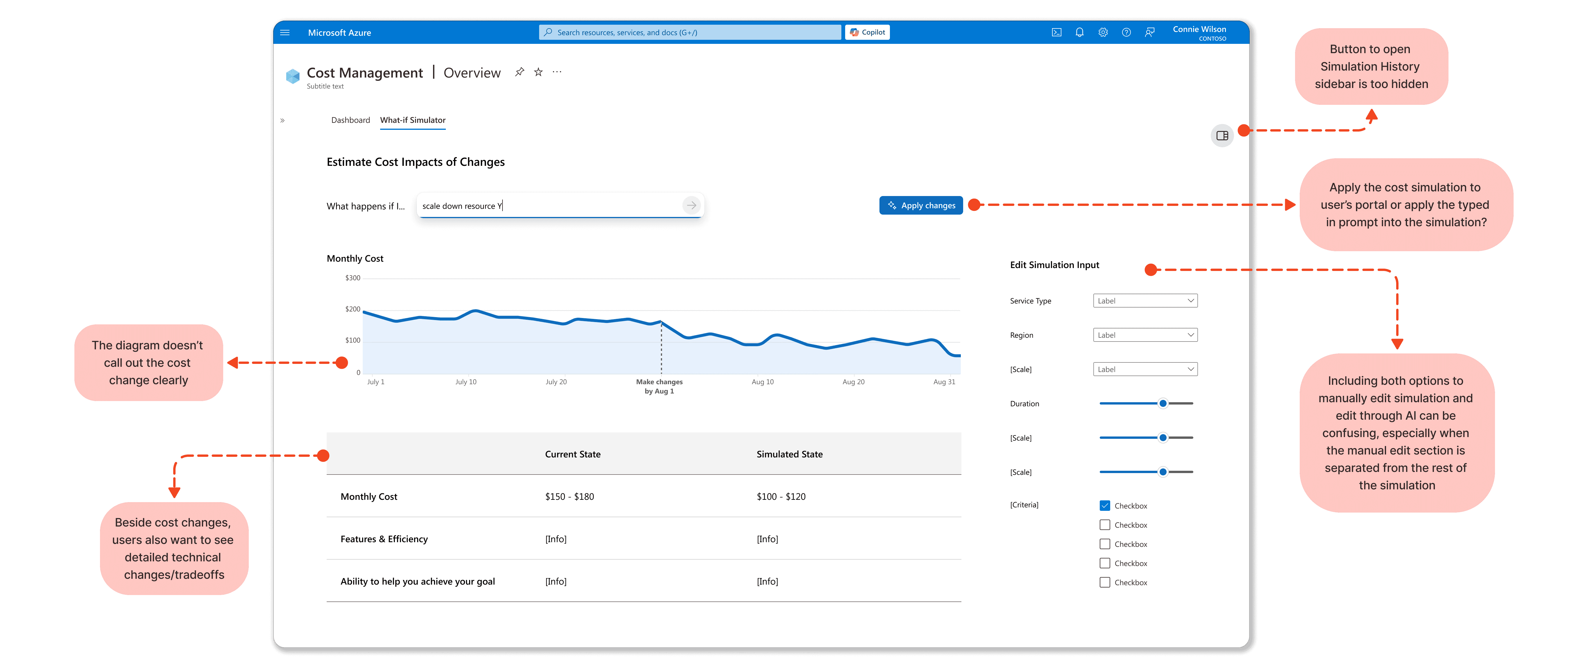Click the Copilot button
Screen dimensions: 1588x672
pos(867,33)
